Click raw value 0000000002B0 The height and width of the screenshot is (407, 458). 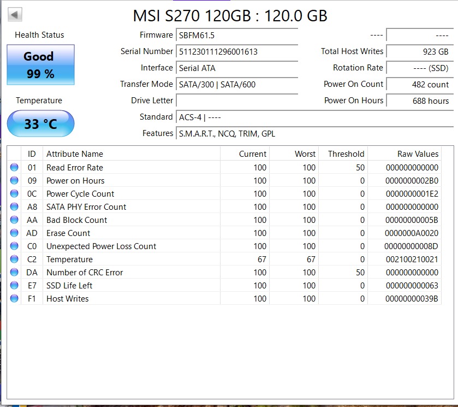412,181
